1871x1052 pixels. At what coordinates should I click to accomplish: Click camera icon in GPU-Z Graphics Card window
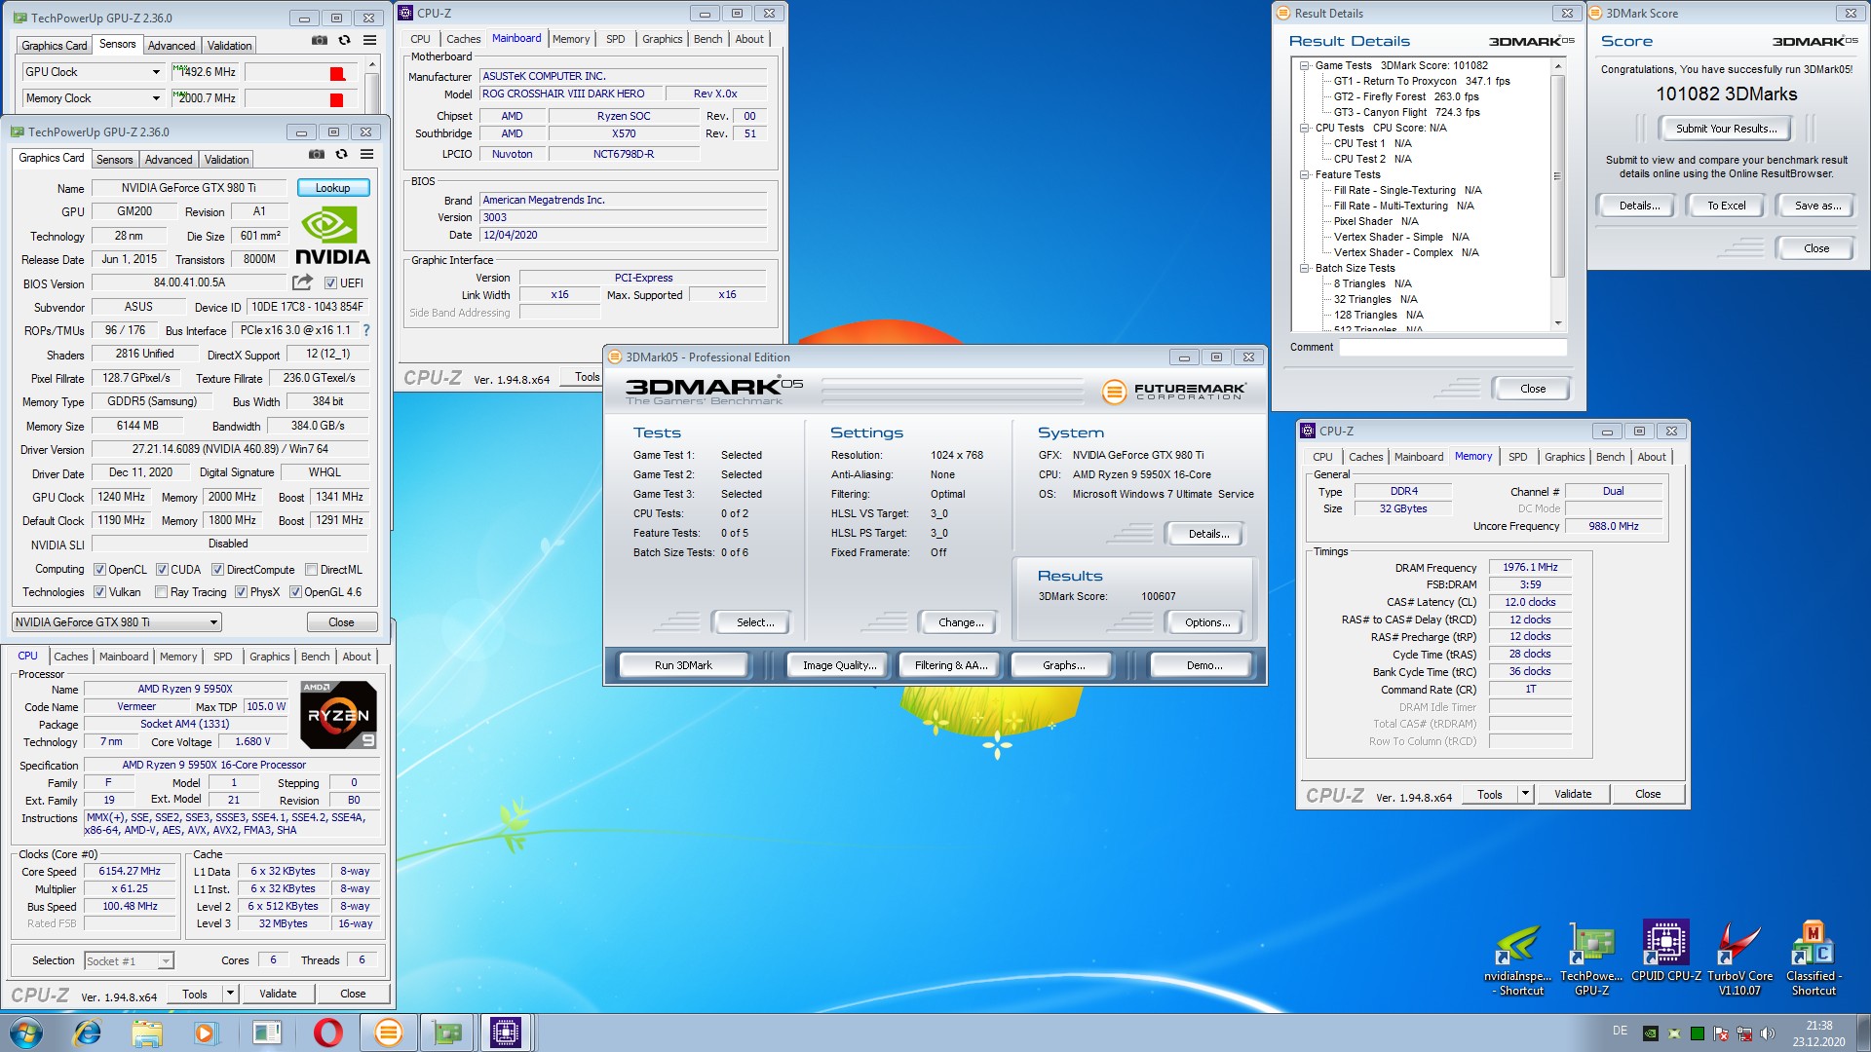(x=316, y=155)
